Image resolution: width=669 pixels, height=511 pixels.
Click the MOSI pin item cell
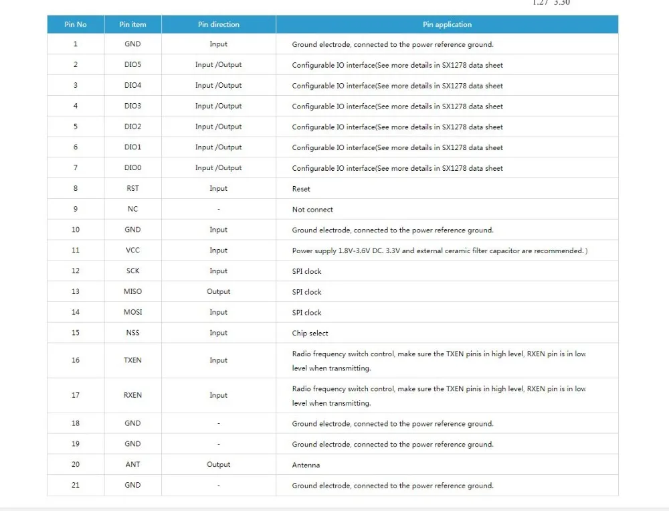[132, 312]
